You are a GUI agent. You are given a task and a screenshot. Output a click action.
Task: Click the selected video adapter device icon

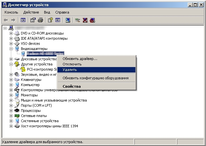pos(23,54)
